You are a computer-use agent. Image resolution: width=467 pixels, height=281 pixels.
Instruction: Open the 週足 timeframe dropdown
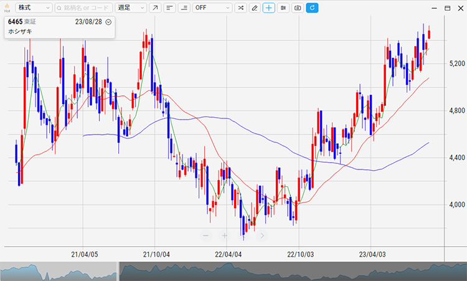pos(131,8)
